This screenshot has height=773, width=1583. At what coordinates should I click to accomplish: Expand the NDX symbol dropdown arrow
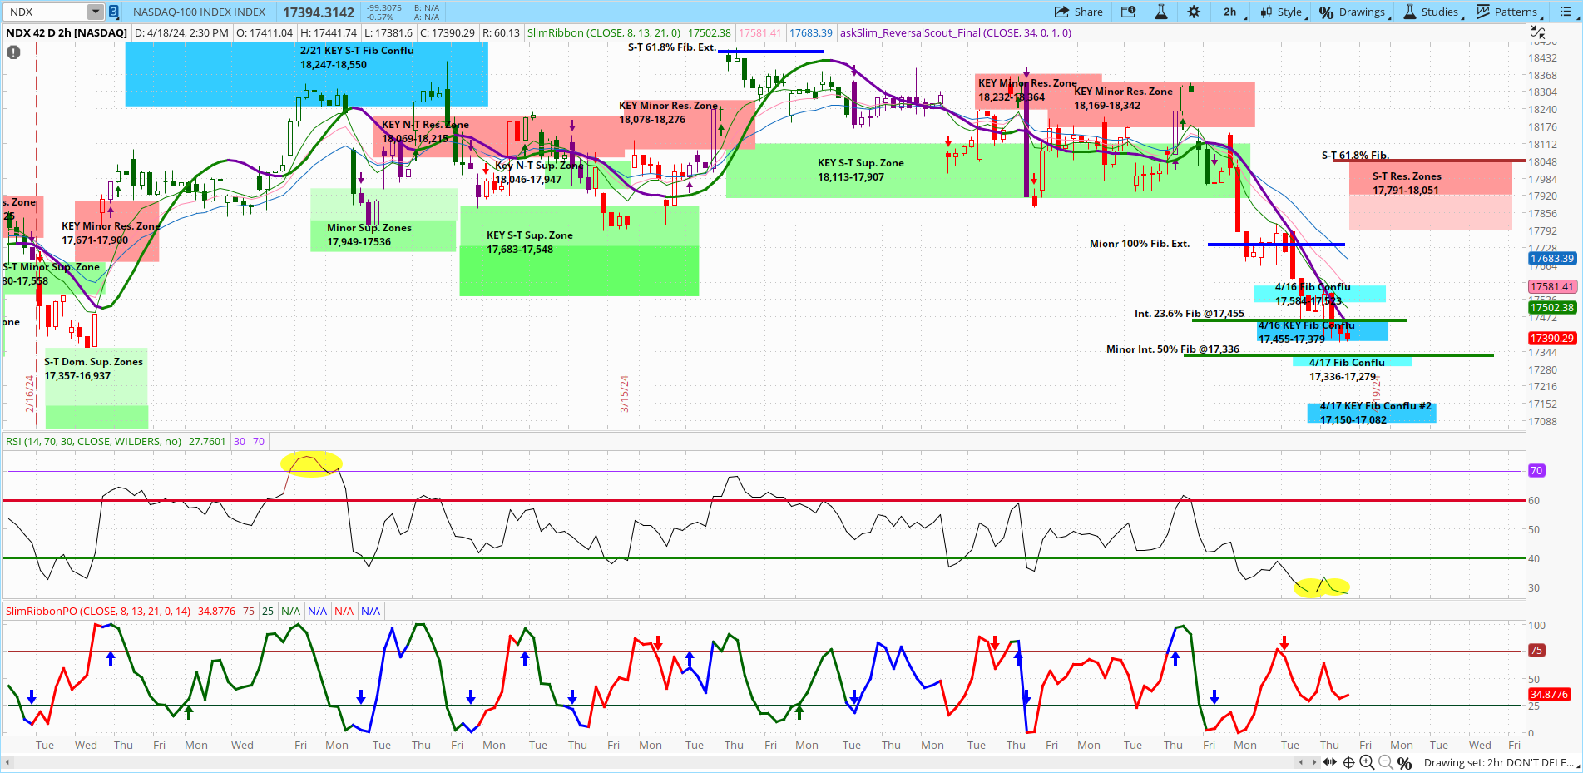click(96, 12)
